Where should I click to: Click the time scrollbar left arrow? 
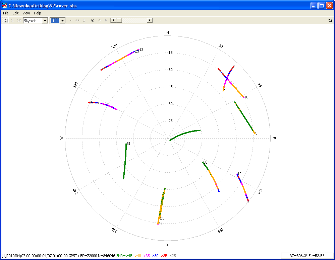(x=113, y=20)
